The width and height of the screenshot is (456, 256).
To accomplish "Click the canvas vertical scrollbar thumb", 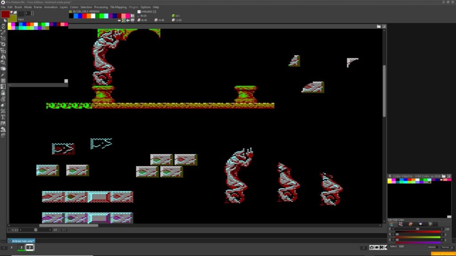I will click(x=384, y=91).
